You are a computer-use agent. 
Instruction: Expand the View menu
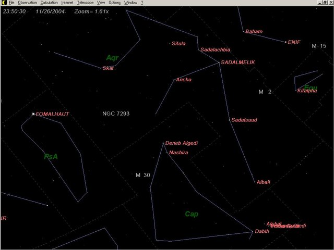[101, 3]
